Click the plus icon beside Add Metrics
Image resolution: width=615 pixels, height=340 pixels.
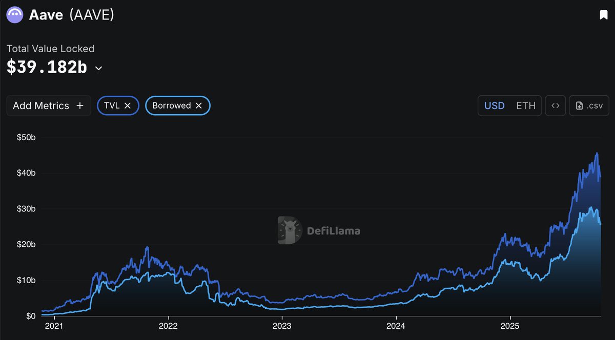79,105
